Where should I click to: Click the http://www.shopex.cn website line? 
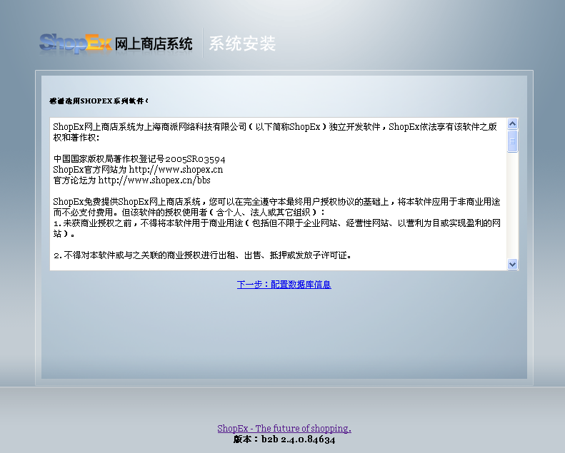[138, 170]
